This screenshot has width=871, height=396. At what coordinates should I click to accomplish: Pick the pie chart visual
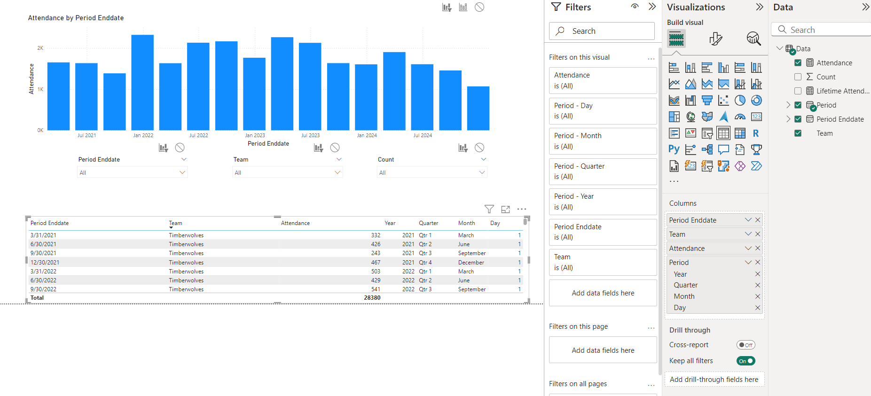[740, 101]
